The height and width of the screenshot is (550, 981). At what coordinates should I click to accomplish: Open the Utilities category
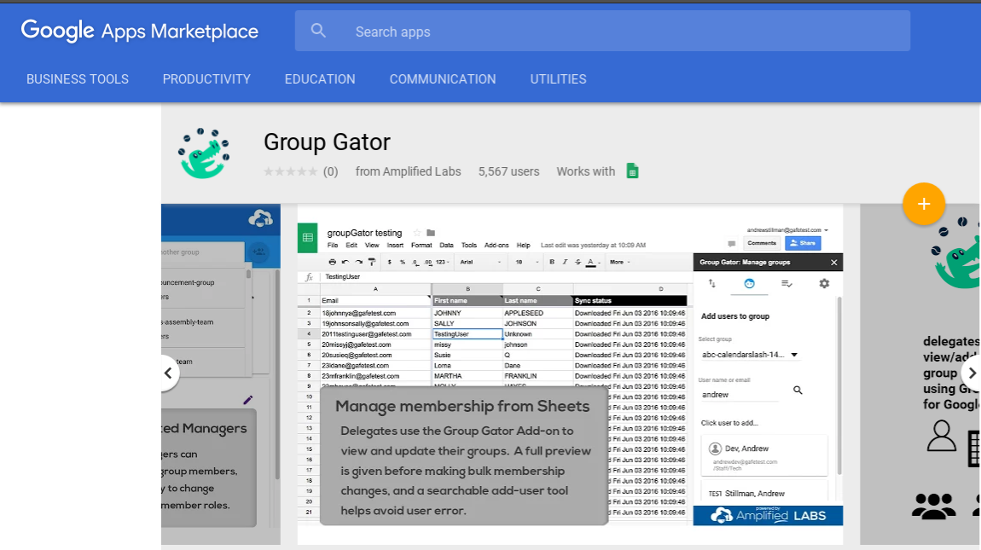pyautogui.click(x=558, y=79)
